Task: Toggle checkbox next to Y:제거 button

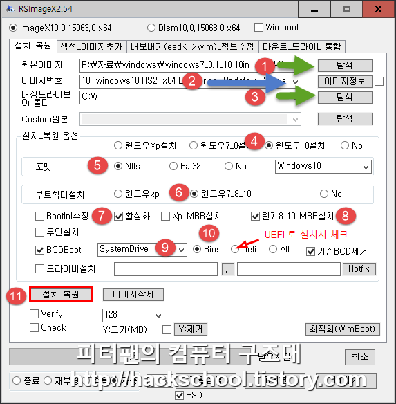Action: [x=167, y=329]
